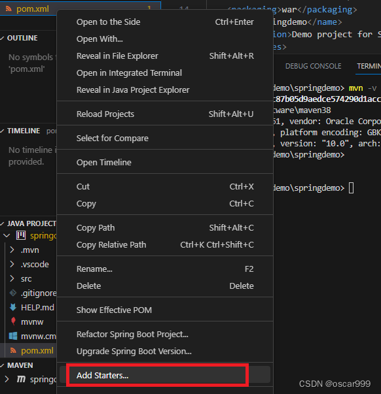This screenshot has height=394, width=381.
Task: Collapse the springdemo project node
Action: point(7,236)
